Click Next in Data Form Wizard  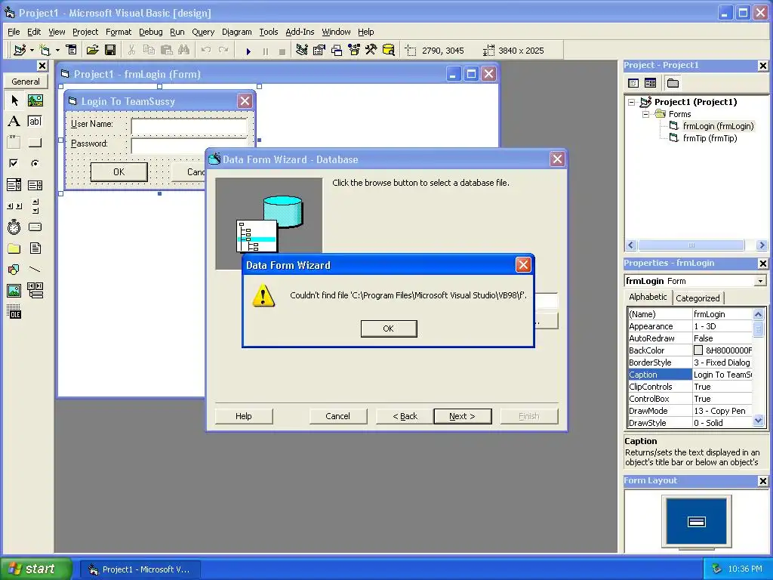[463, 416]
